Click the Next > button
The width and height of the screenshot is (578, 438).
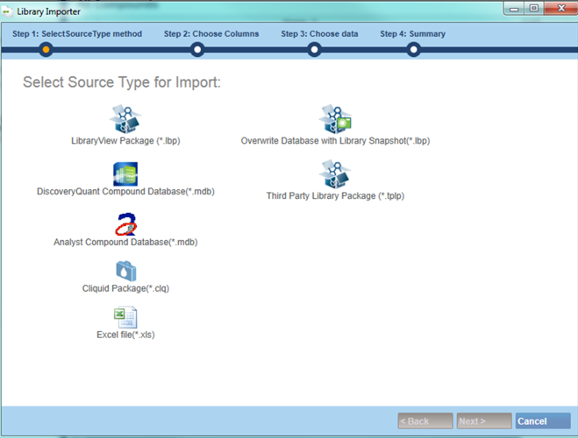[x=484, y=421]
